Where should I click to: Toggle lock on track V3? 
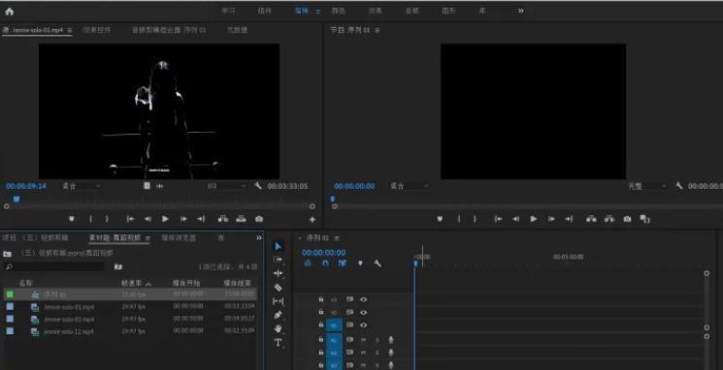coord(321,299)
